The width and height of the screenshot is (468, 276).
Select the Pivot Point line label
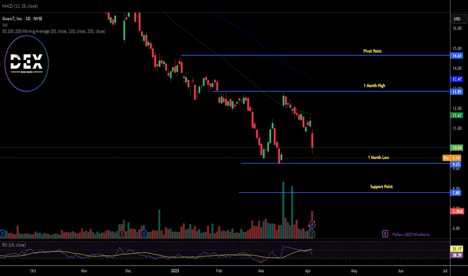tap(372, 51)
